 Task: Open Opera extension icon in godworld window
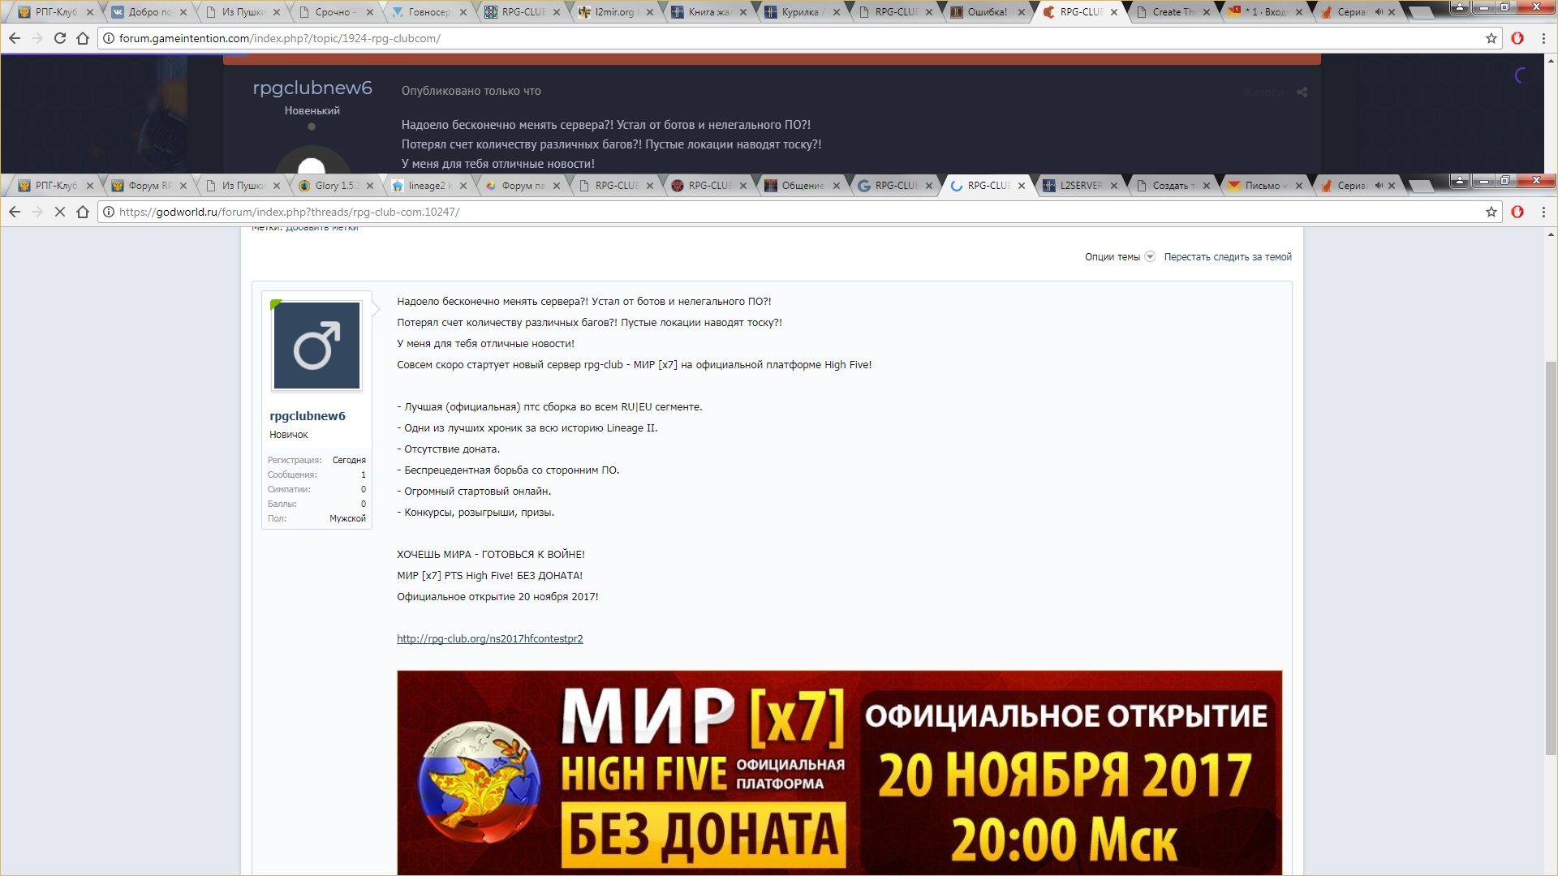[1517, 212]
